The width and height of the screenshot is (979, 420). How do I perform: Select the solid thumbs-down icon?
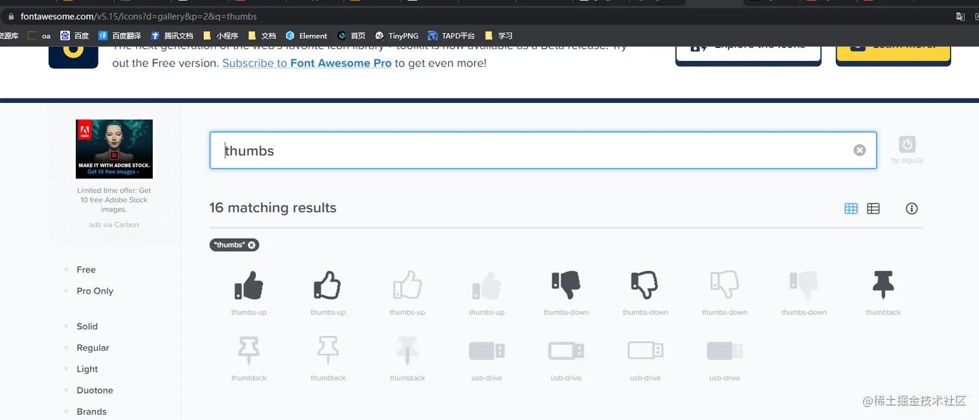click(x=566, y=285)
